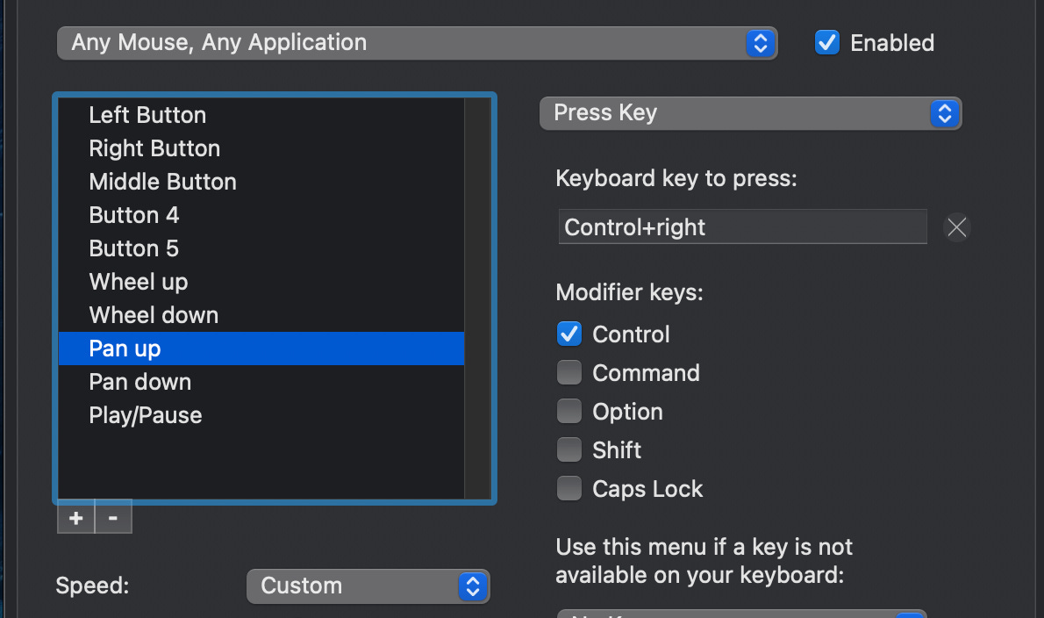Choose Wheel down from the list

click(x=154, y=315)
